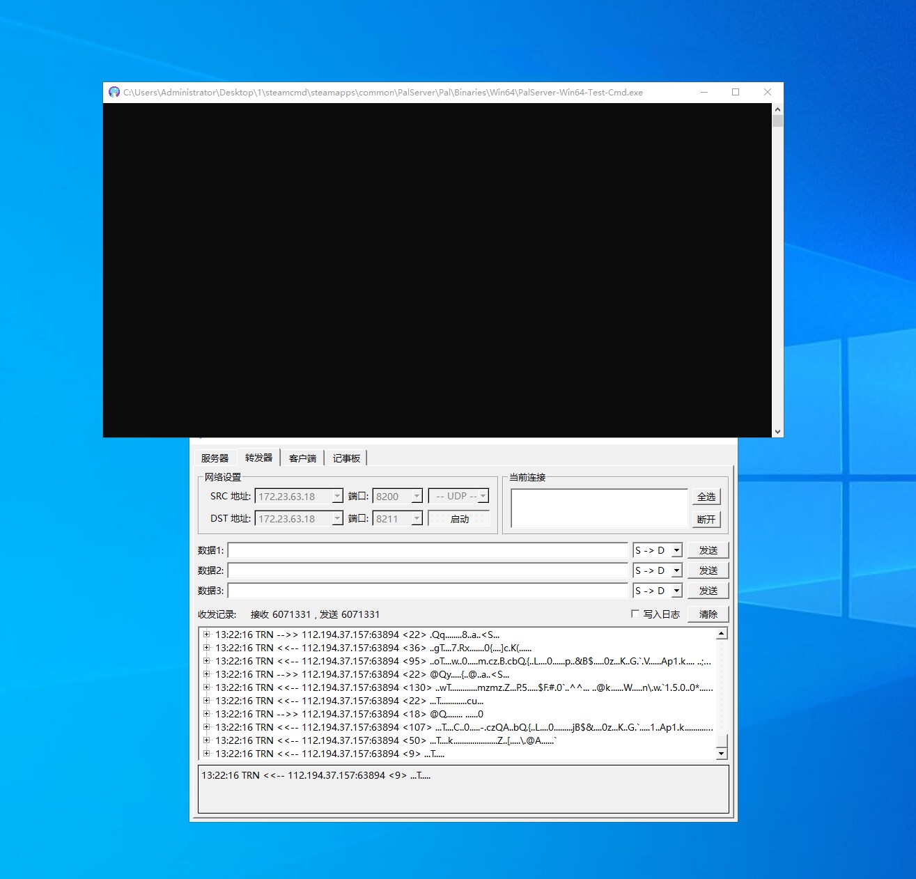Click the PalServer console window title icon

point(114,92)
